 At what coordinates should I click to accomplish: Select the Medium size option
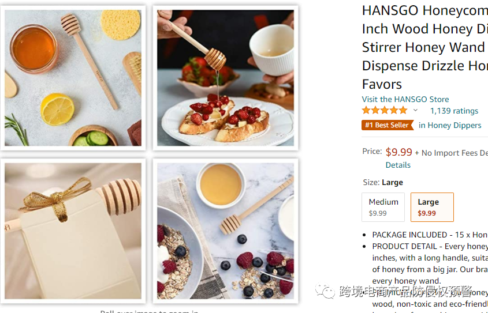pos(383,207)
